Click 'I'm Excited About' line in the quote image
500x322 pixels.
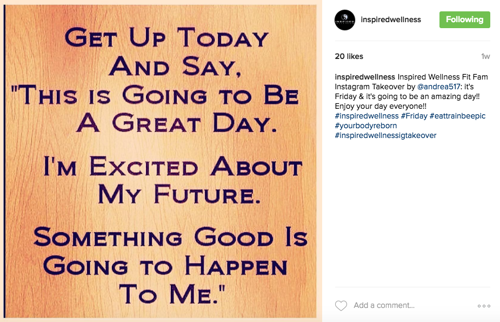(172, 166)
